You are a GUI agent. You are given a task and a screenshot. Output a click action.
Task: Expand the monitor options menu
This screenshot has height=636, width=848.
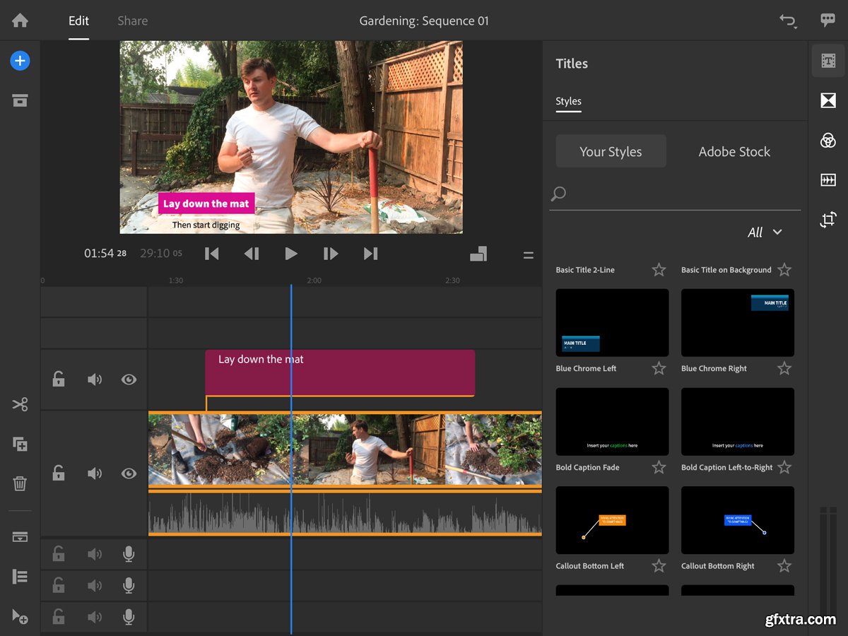[x=528, y=255]
